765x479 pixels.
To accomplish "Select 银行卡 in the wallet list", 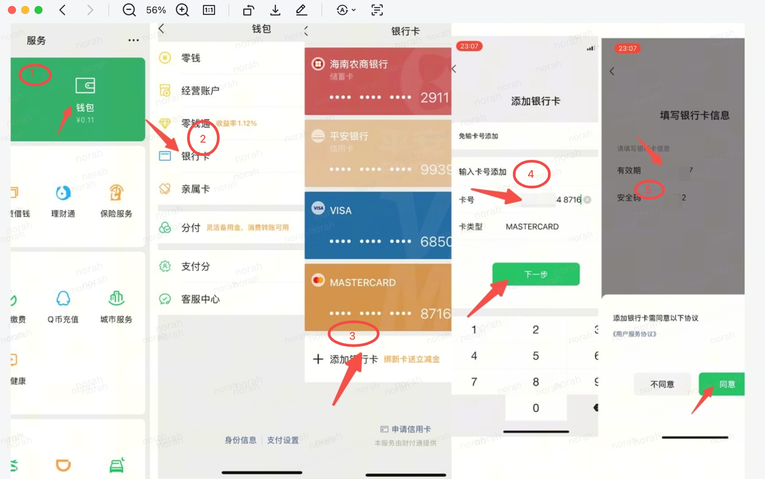I will (195, 156).
